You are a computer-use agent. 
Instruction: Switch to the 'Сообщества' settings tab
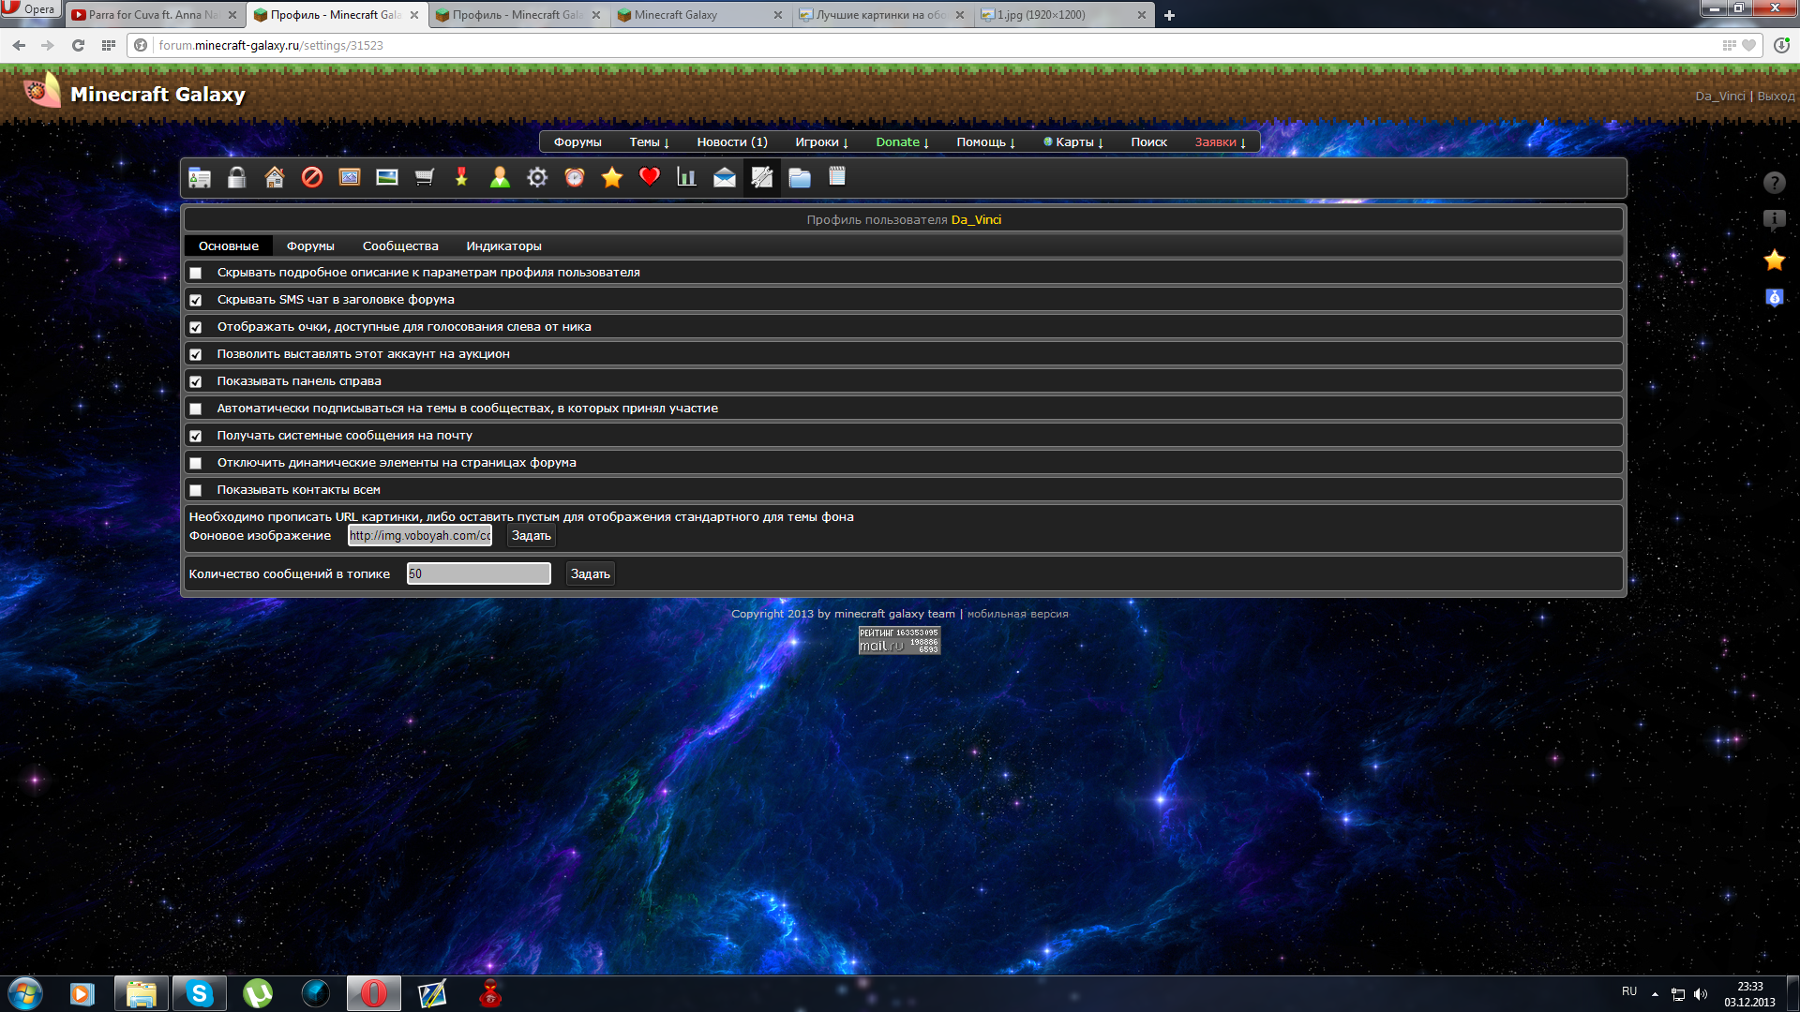400,246
